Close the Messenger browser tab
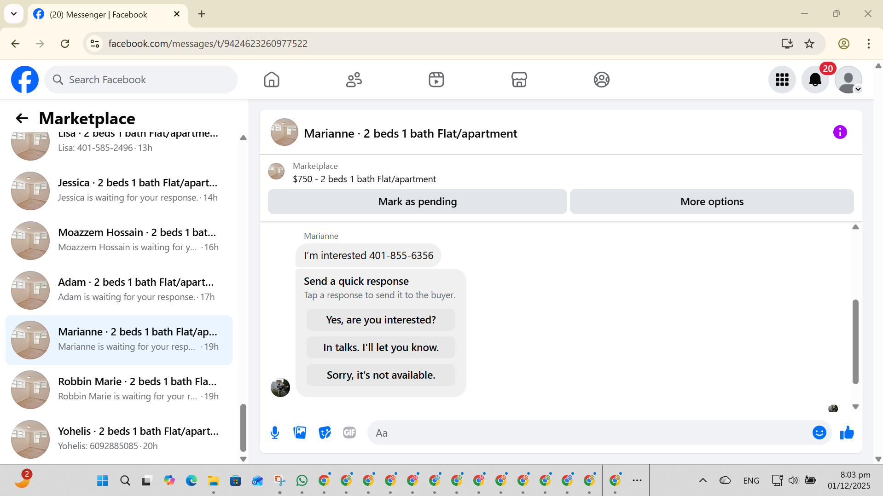This screenshot has height=496, width=883. pos(177,14)
